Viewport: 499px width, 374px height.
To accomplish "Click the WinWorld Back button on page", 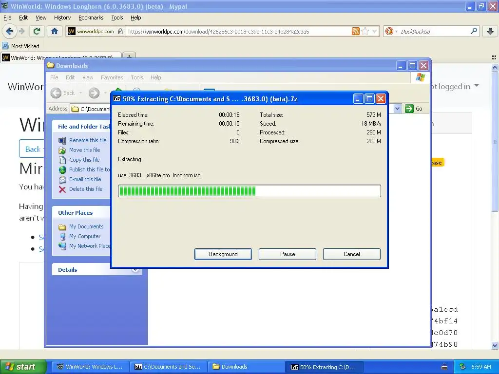I will click(32, 149).
